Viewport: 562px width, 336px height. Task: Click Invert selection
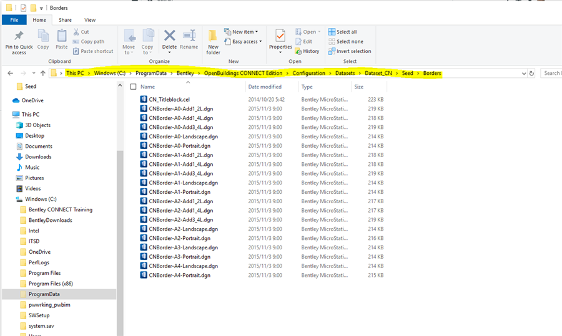tap(350, 51)
